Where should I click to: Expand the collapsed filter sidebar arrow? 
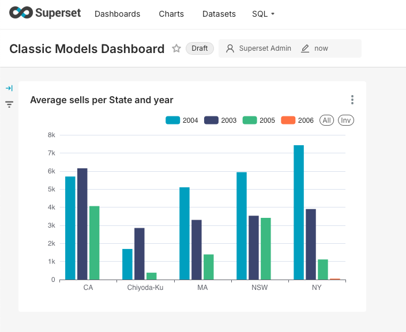pos(9,88)
